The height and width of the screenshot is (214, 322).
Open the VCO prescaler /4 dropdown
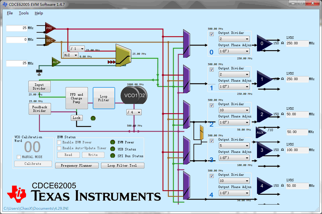pos(134,112)
